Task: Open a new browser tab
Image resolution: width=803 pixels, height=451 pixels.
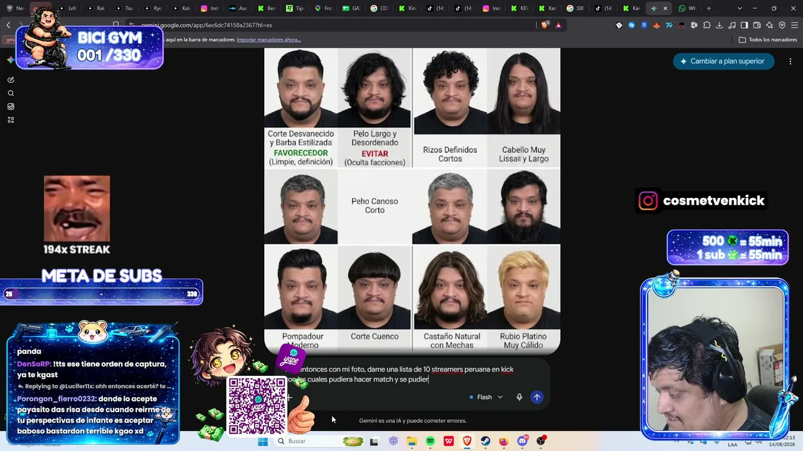Action: 709,8
